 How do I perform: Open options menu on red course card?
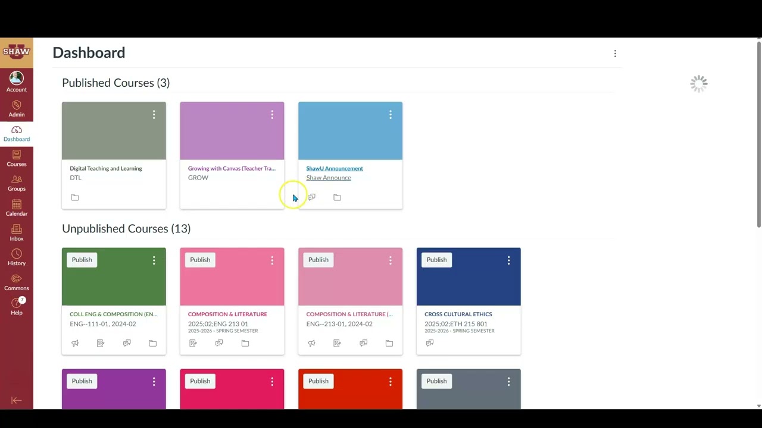391,382
